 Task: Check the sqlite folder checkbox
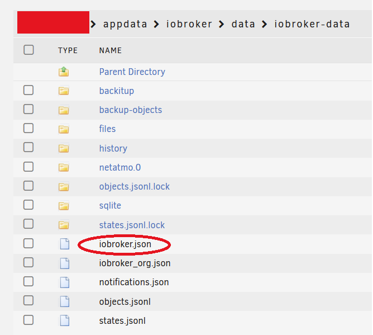[28, 205]
